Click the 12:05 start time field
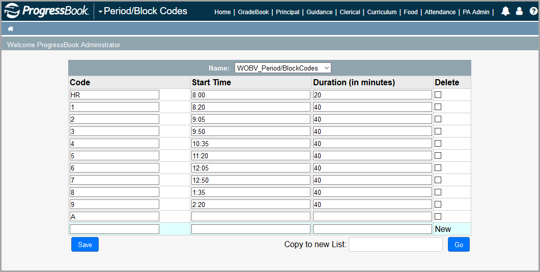Screen dimensions: 540x272 pos(251,168)
